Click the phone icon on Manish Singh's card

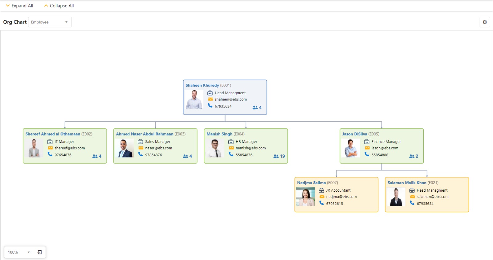231,154
